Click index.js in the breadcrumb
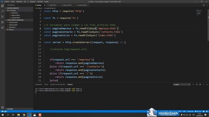 point(39,8)
